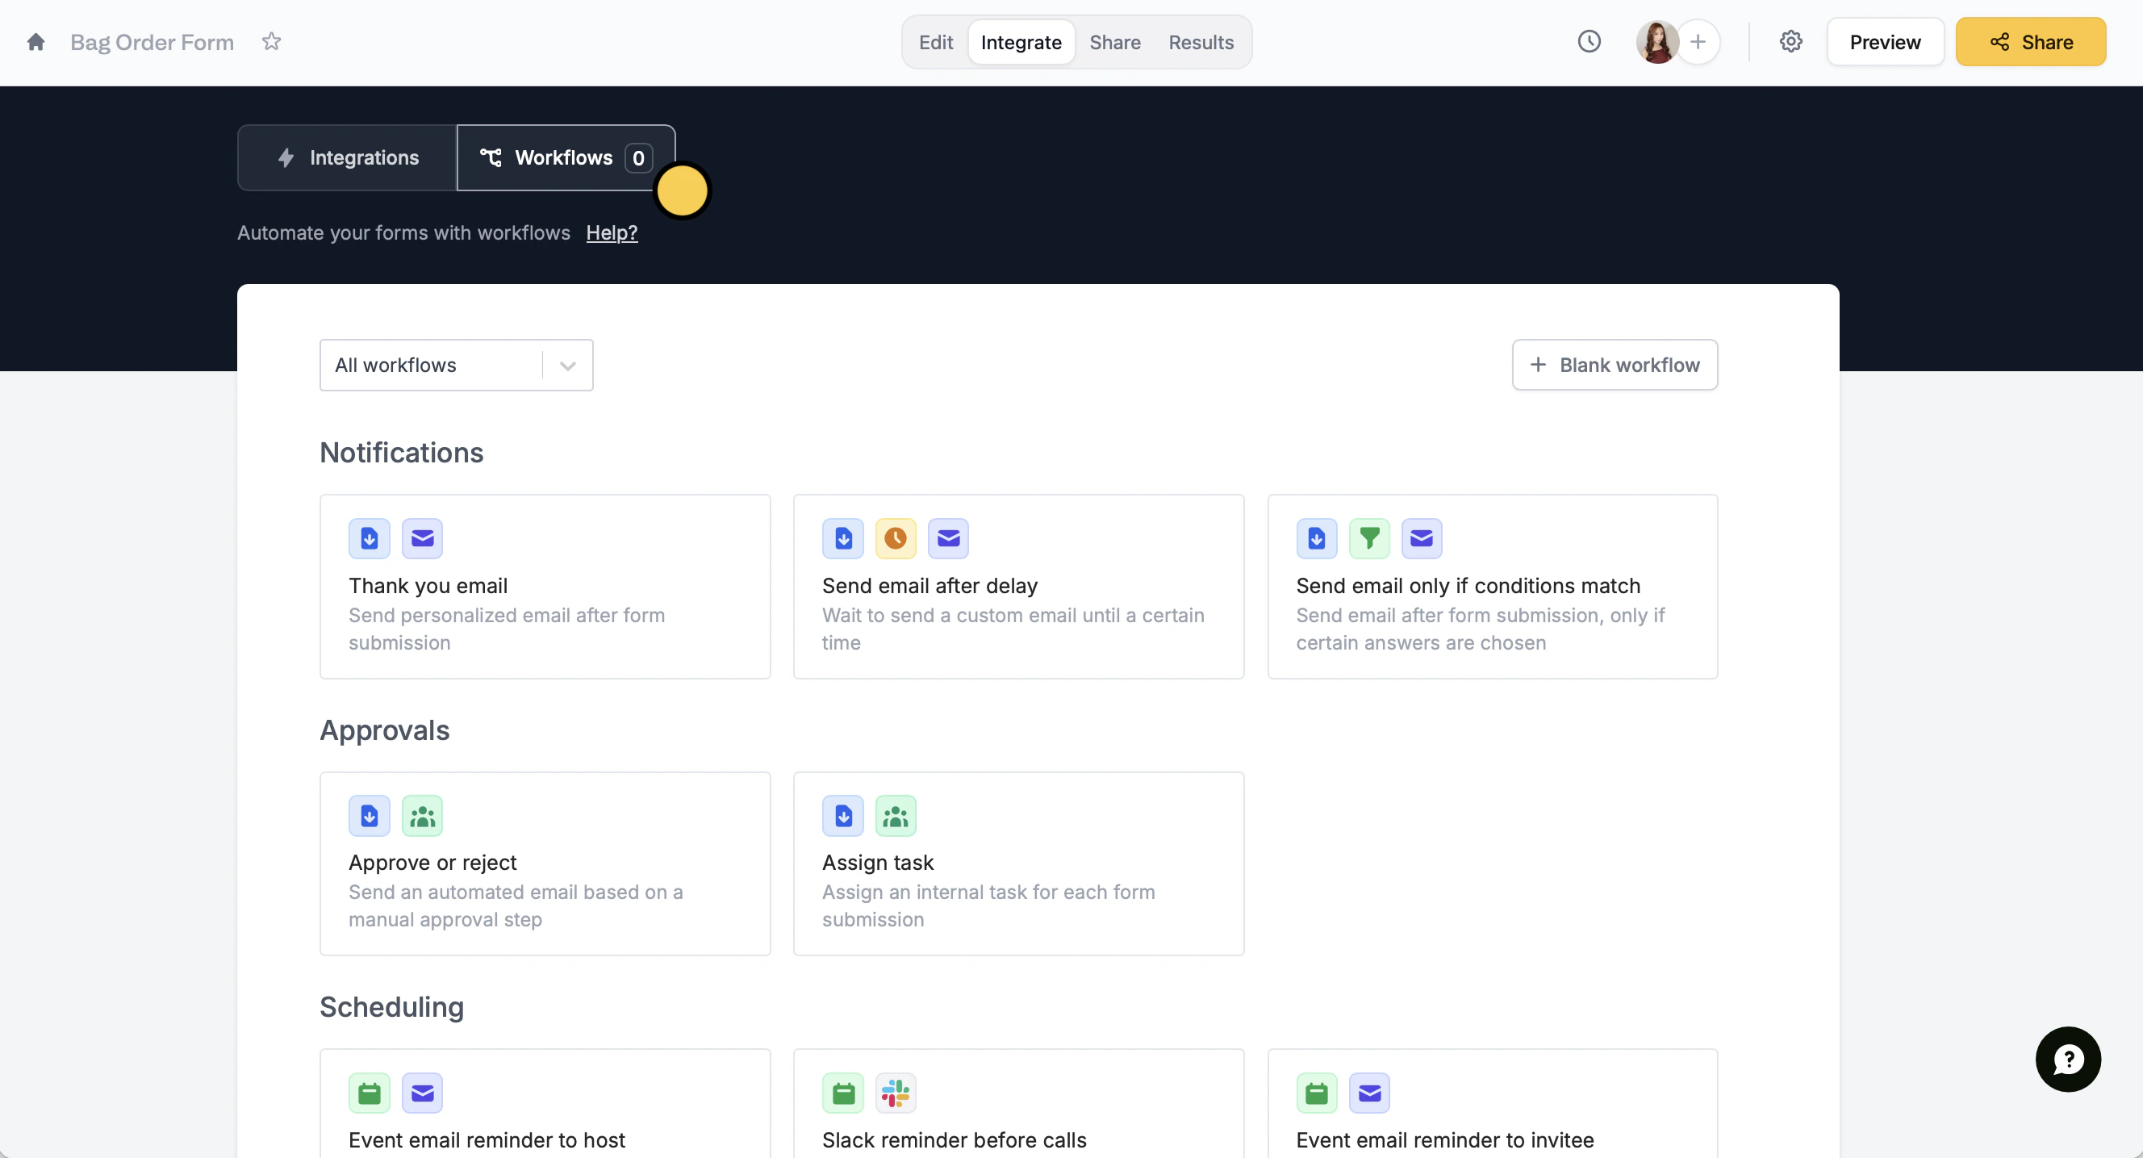Click the dropdown chevron next to All workflows

click(568, 366)
